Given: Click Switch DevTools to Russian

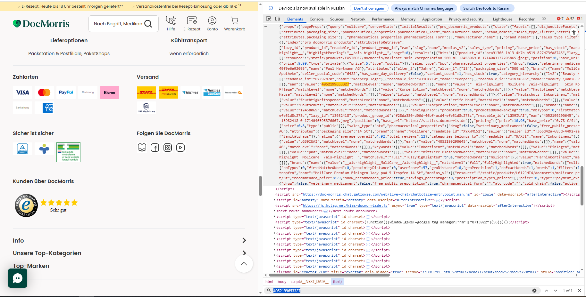Looking at the screenshot, I should [487, 8].
